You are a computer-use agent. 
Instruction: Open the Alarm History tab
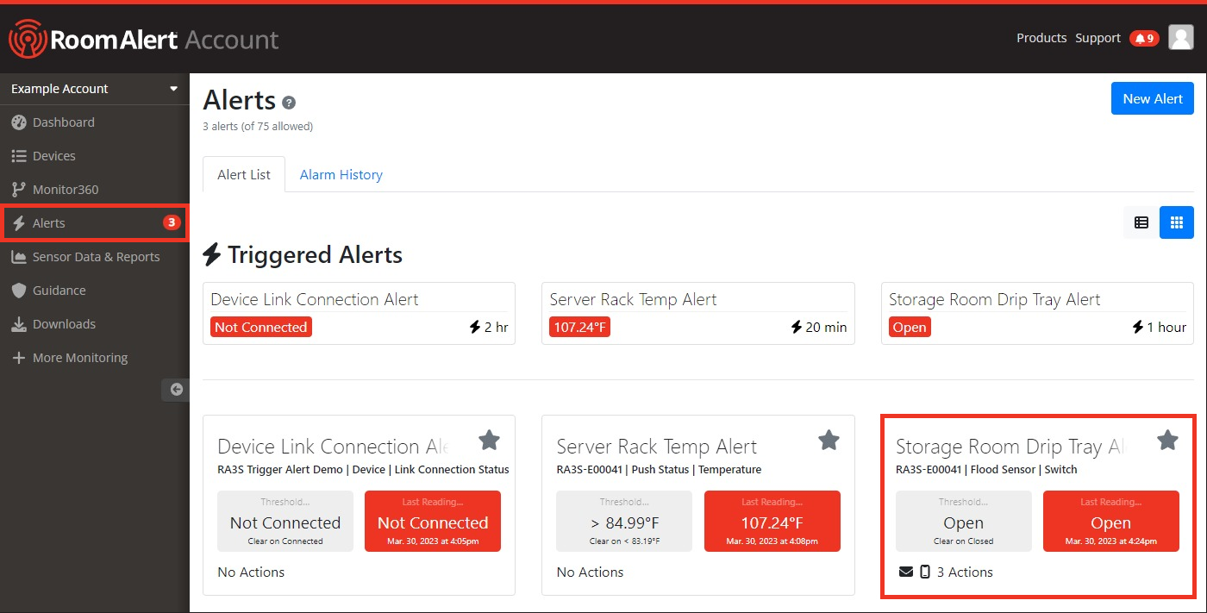(x=341, y=174)
